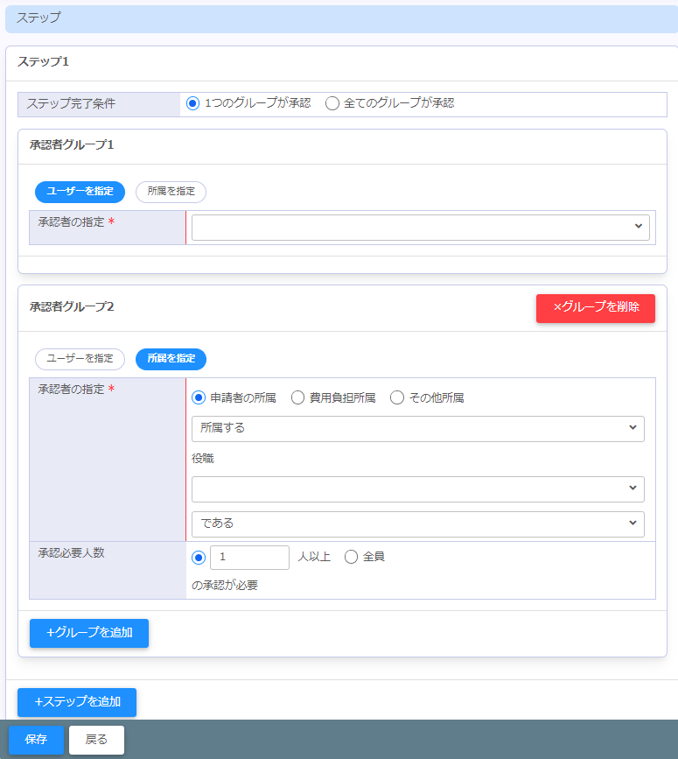Switch to 'ユーザーを指定' in 承認者グループ2
The height and width of the screenshot is (759, 678).
click(80, 359)
